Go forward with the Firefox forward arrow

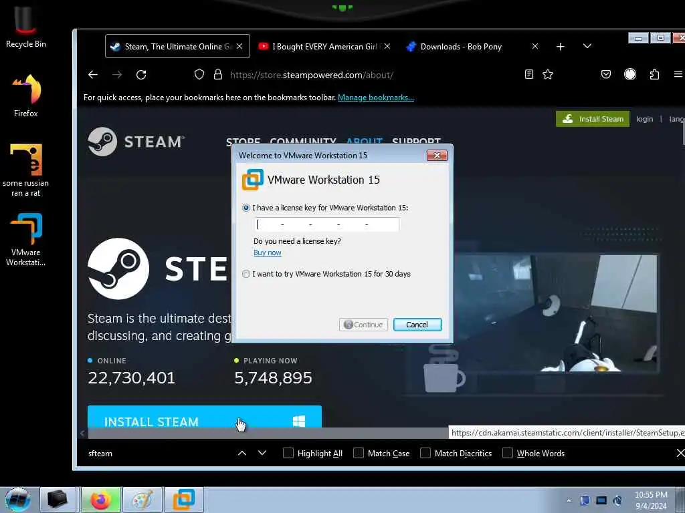coord(117,75)
